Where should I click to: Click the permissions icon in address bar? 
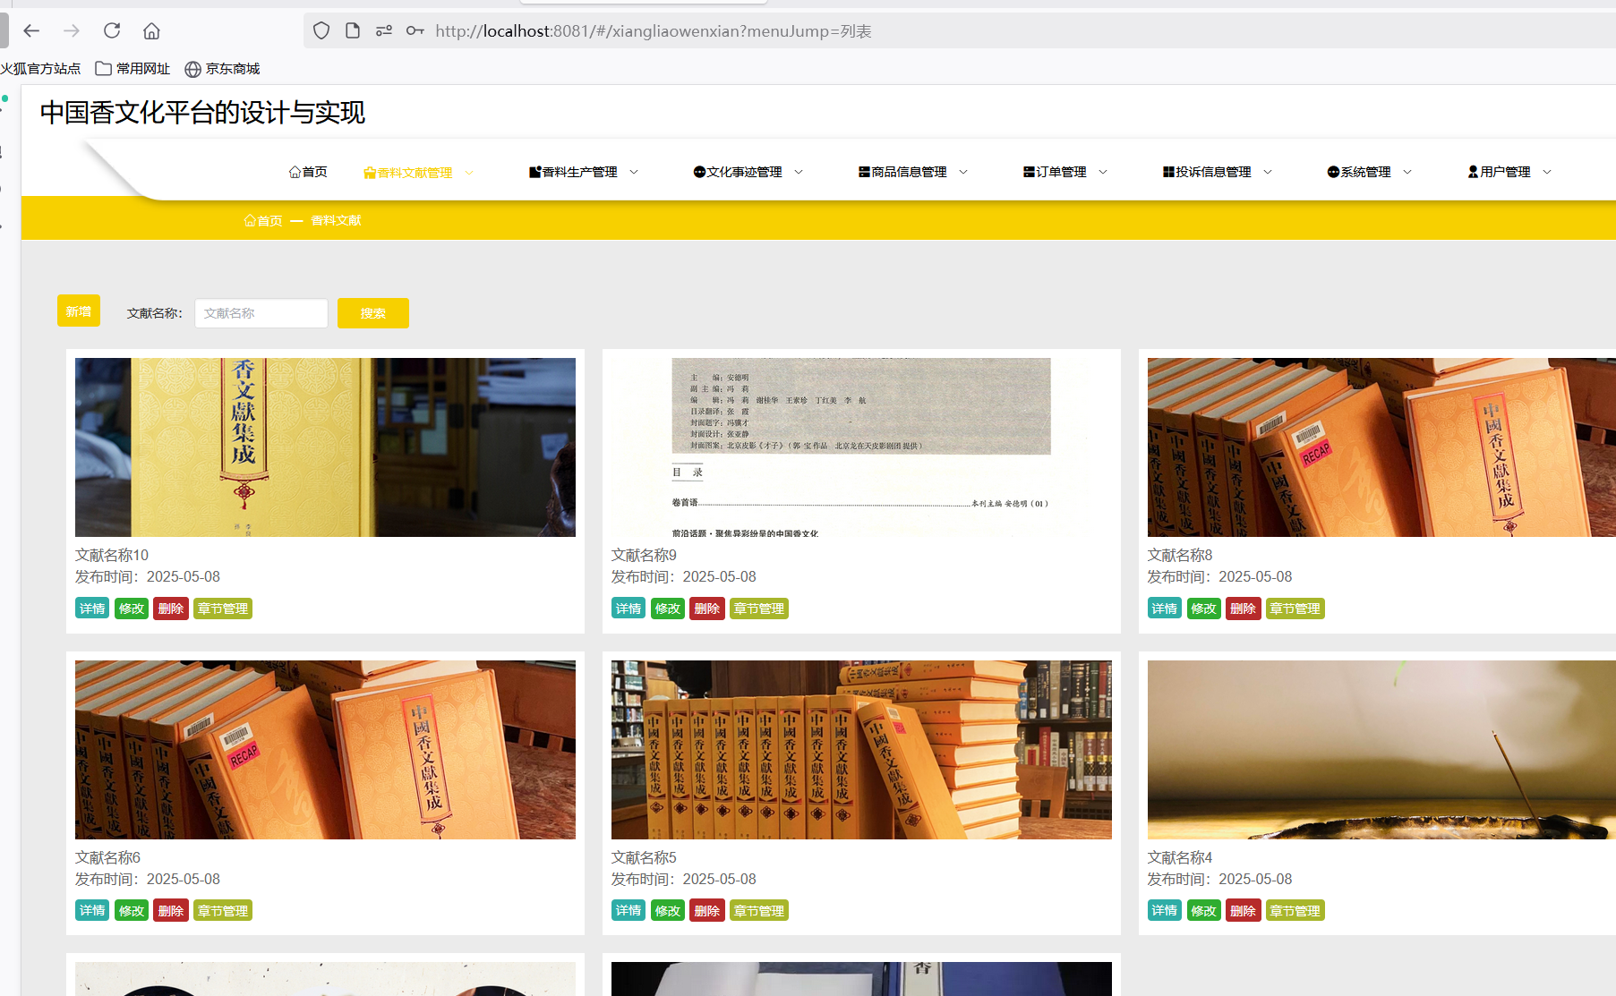point(384,30)
